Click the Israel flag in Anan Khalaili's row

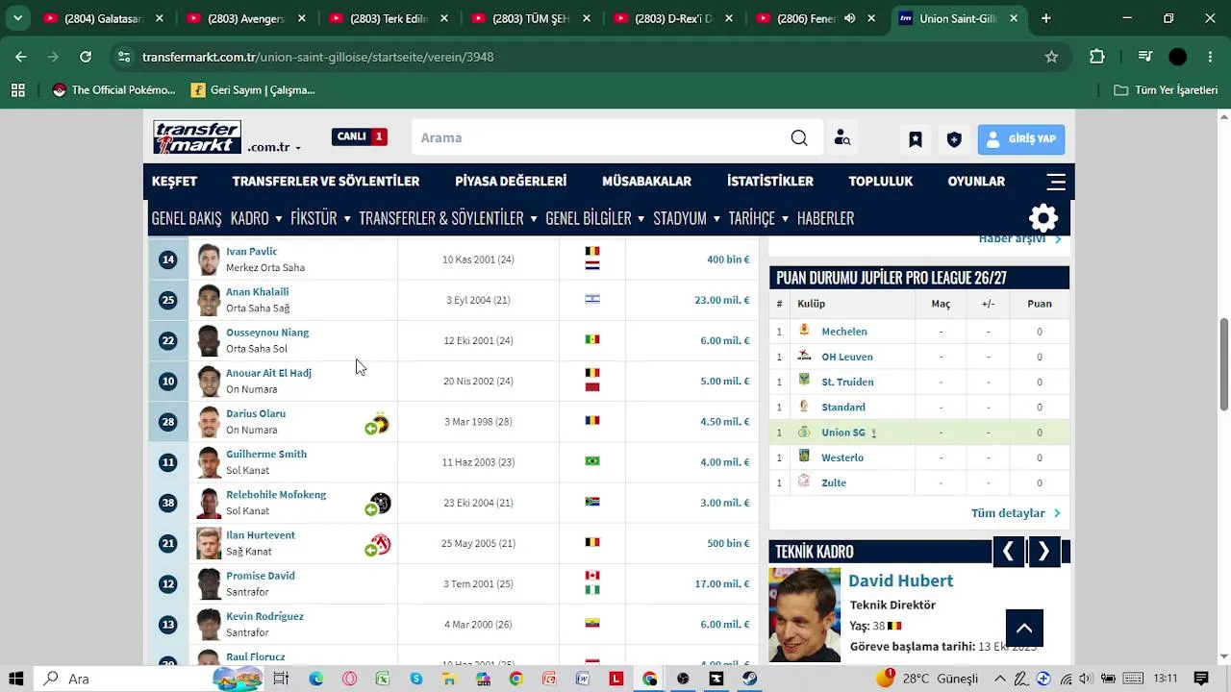click(592, 299)
